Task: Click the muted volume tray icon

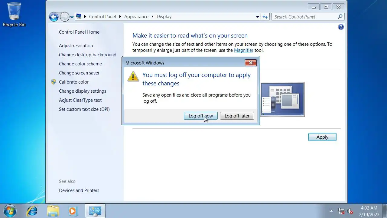Action: 350,211
